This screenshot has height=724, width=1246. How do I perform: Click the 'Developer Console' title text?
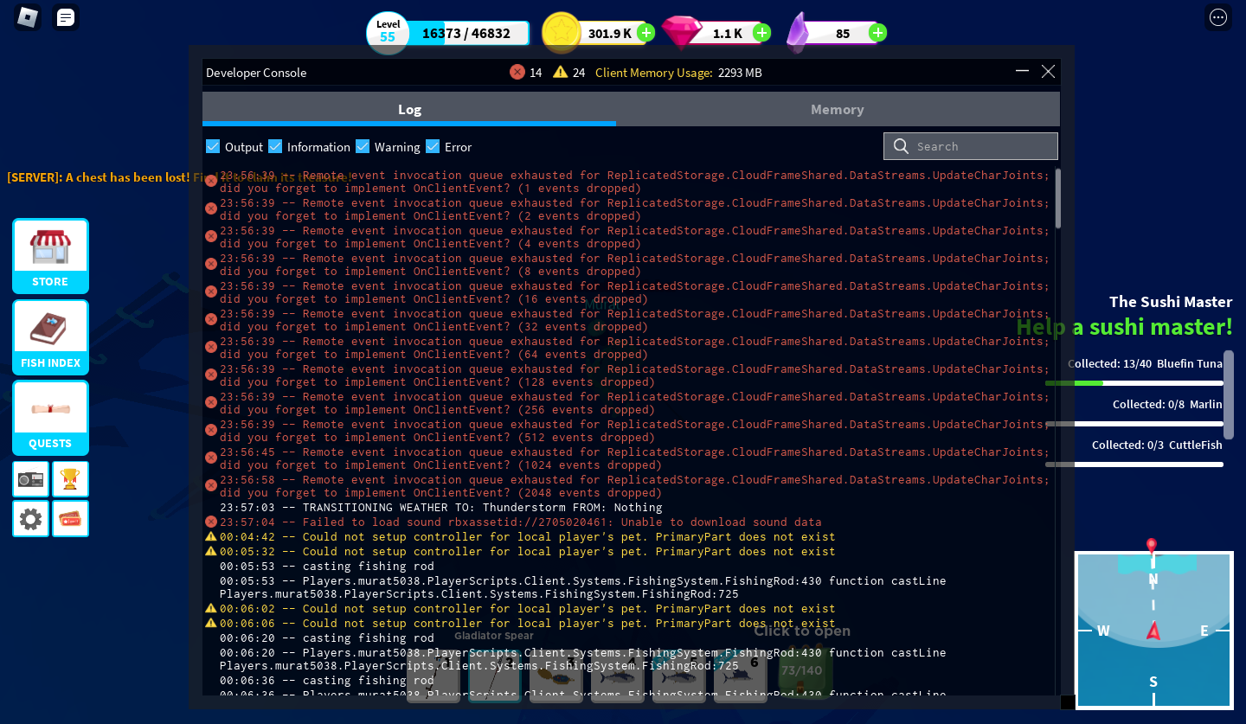[x=256, y=73]
